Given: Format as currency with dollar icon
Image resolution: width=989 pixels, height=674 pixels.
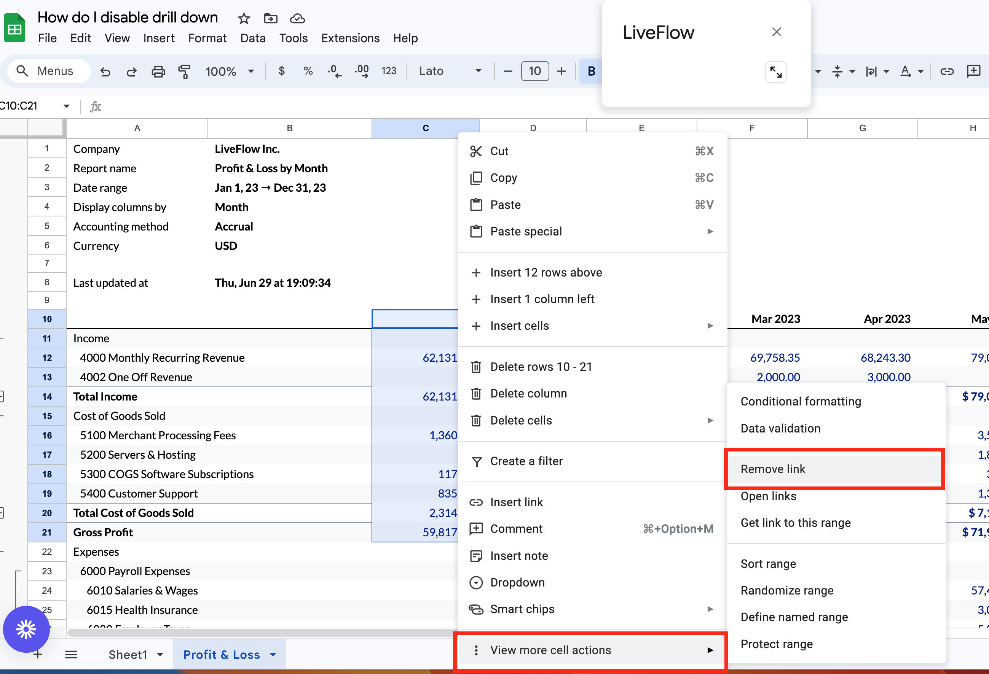Looking at the screenshot, I should click(x=281, y=71).
